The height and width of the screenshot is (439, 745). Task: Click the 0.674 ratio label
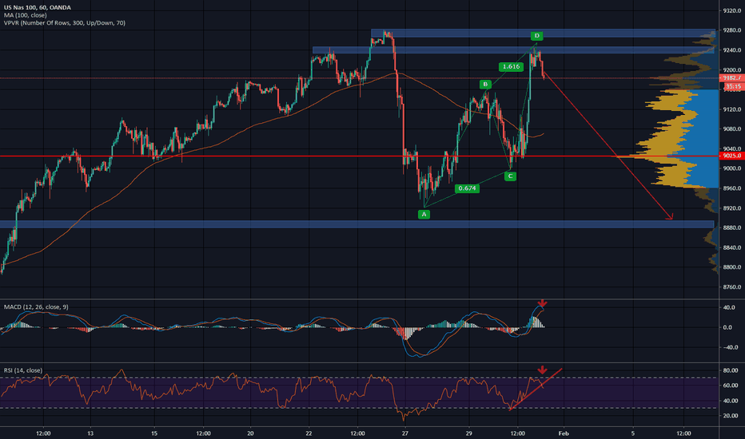pyautogui.click(x=467, y=188)
